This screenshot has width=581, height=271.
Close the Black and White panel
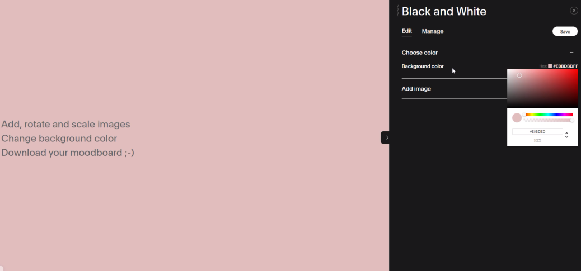pyautogui.click(x=574, y=11)
